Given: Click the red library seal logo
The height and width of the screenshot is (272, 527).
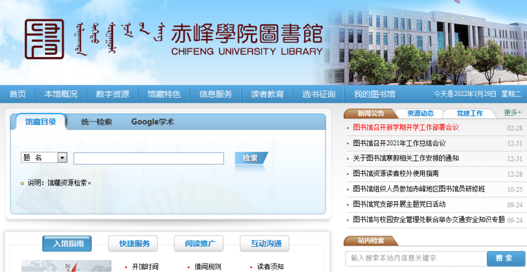Looking at the screenshot, I should (44, 39).
